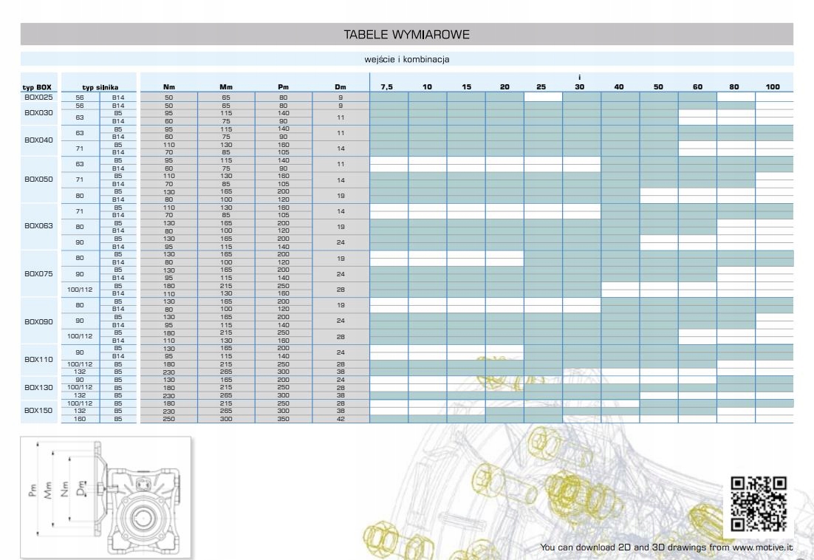Click the TABELE WYMIAROWE title
The image size is (814, 560).
click(x=406, y=35)
